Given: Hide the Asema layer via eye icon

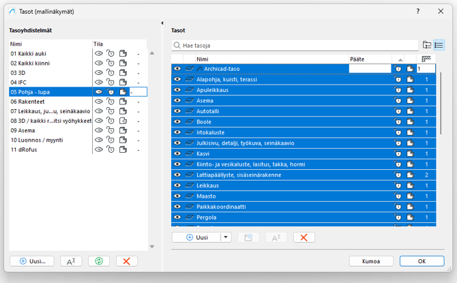Looking at the screenshot, I should tap(177, 100).
